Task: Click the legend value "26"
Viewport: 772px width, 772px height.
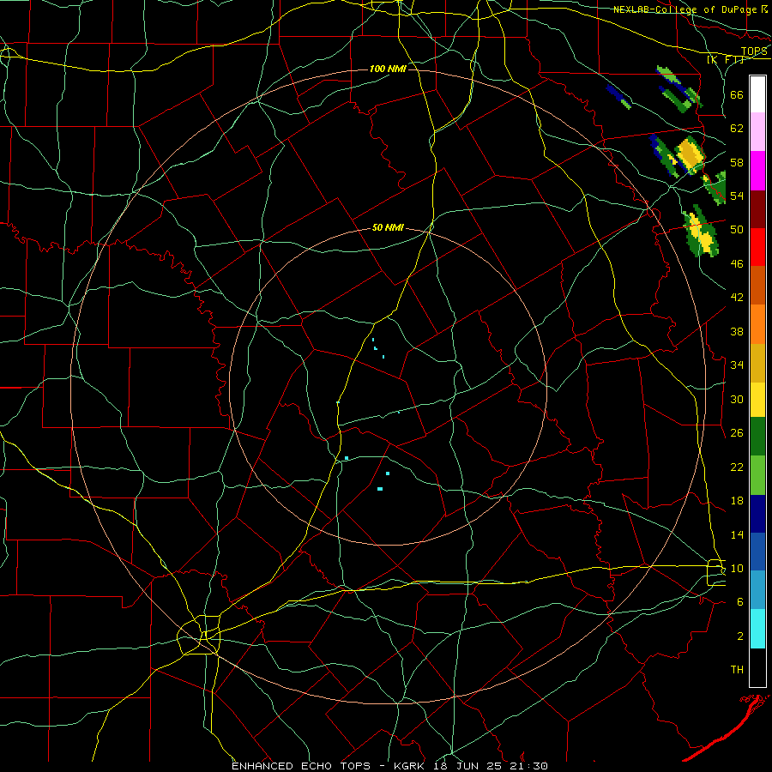Action: [x=737, y=433]
